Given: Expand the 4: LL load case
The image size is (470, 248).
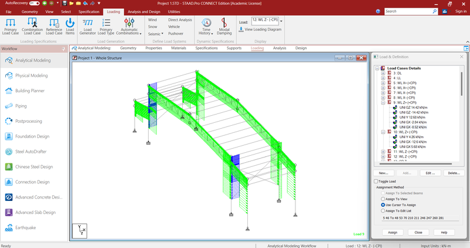Looking at the screenshot, I should [383, 78].
